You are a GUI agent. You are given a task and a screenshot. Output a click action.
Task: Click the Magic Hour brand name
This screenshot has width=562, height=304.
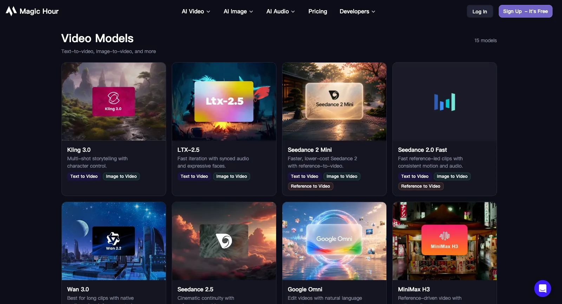coord(39,11)
